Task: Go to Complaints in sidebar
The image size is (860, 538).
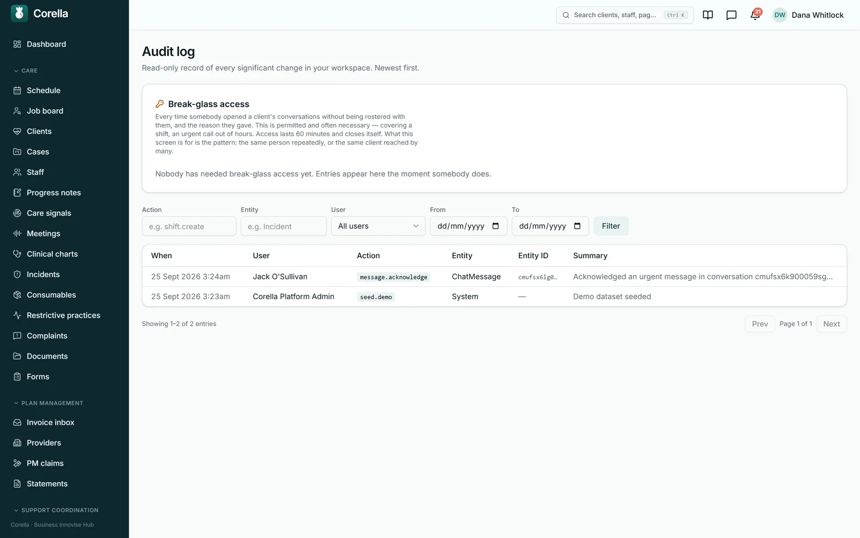Action: [64, 336]
